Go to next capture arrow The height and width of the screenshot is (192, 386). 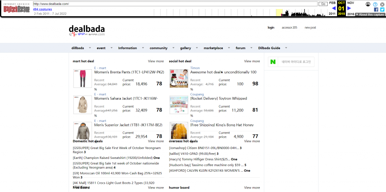[349, 8]
